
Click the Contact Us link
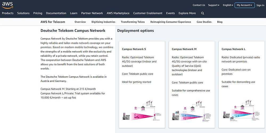point(199,5)
